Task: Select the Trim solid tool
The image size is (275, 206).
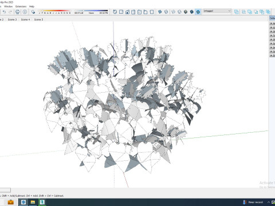Action: click(x=262, y=12)
